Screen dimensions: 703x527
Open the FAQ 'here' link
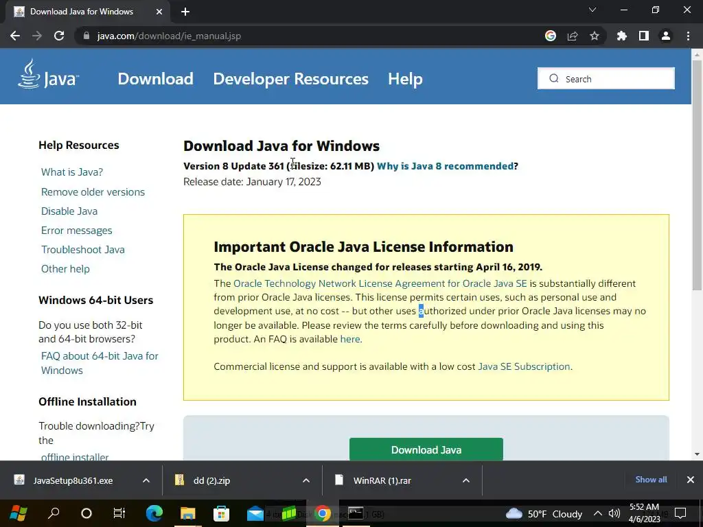[x=350, y=339]
